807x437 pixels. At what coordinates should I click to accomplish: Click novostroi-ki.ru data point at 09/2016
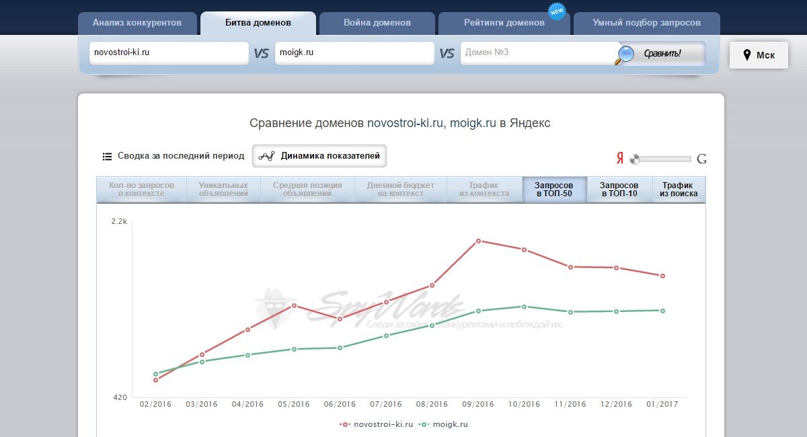(478, 241)
